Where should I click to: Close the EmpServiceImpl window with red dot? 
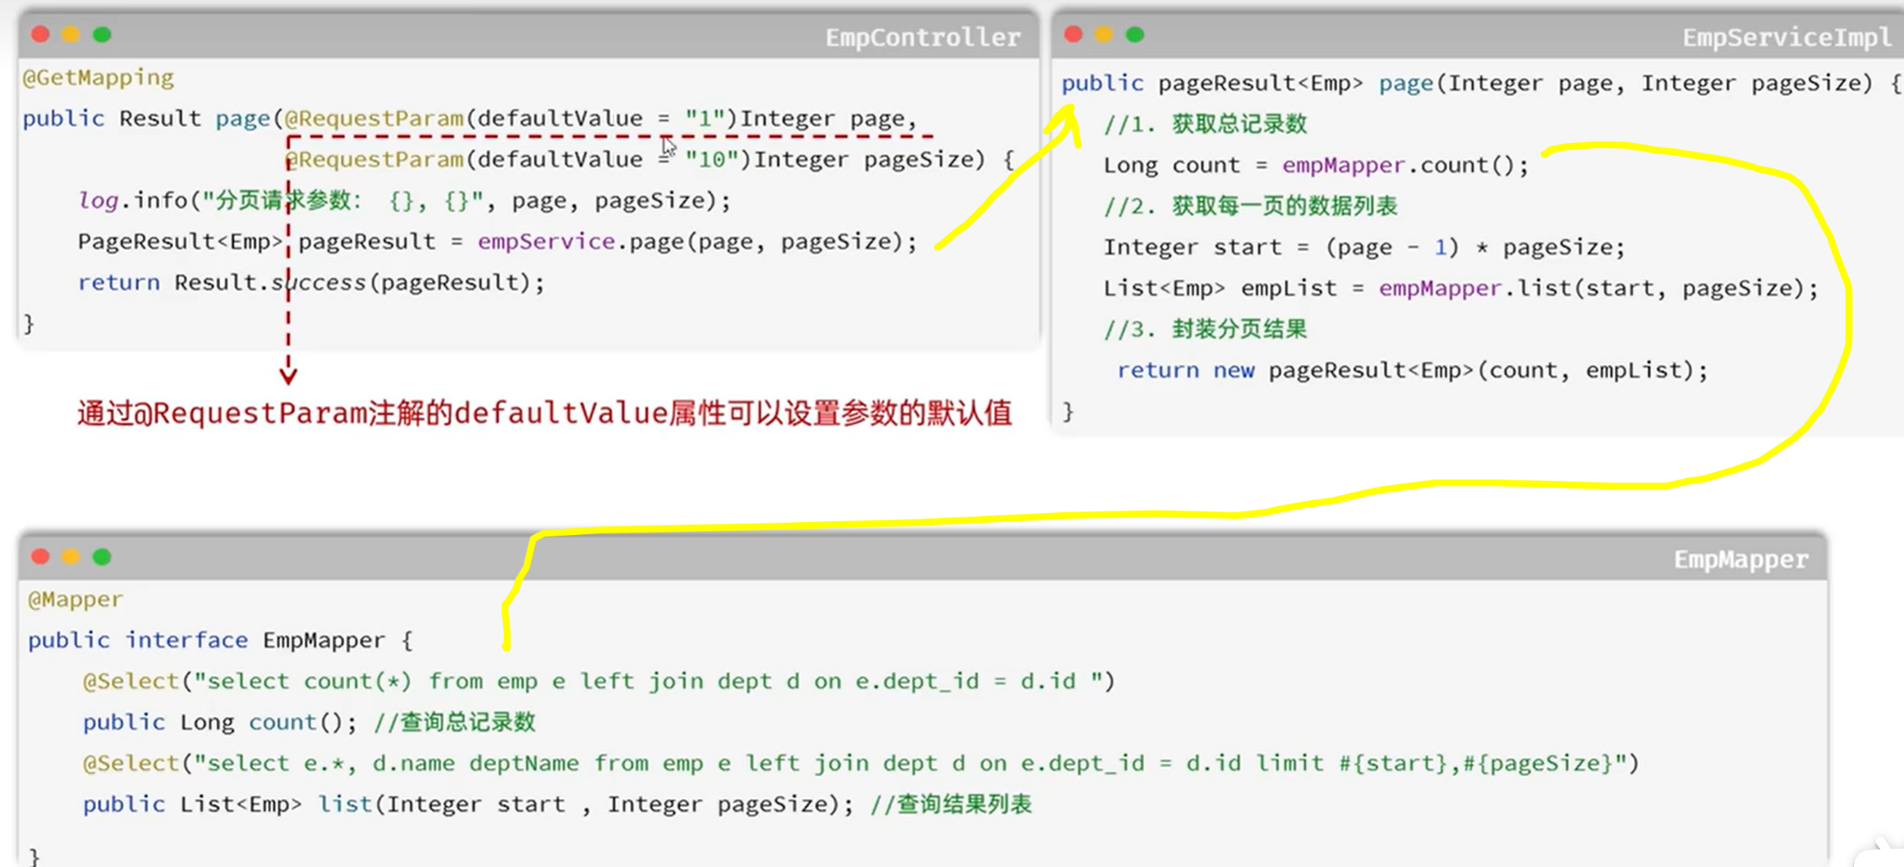coord(1073,34)
